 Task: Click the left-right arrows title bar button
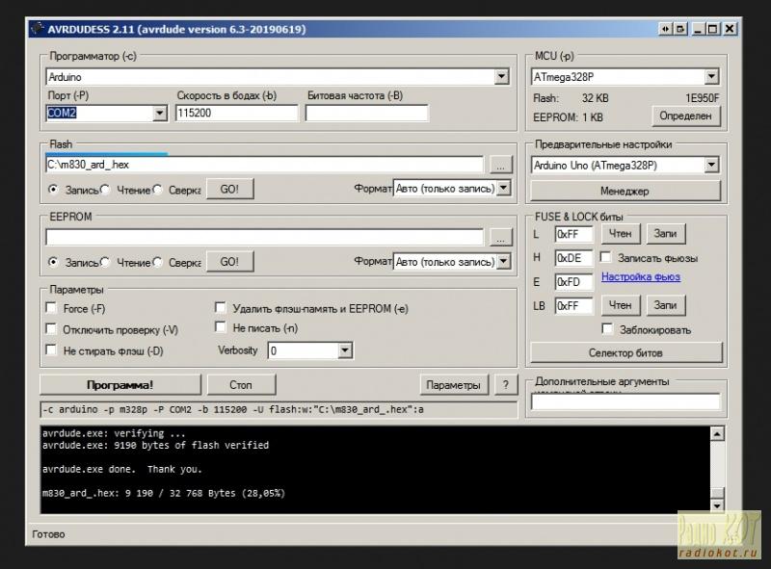(665, 29)
